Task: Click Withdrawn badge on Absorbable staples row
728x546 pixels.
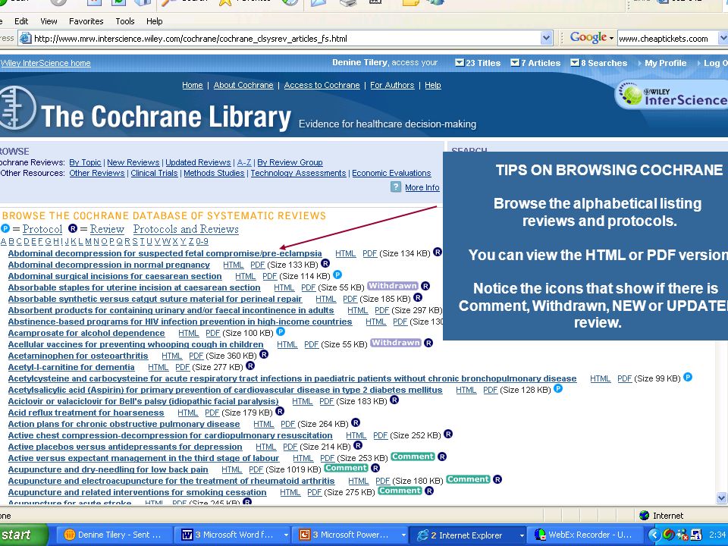Action: pyautogui.click(x=393, y=286)
